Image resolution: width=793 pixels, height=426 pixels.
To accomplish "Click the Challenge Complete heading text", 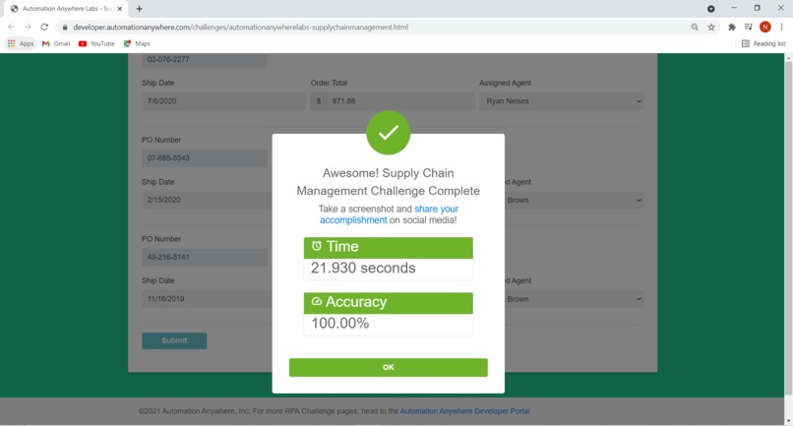I will click(388, 182).
